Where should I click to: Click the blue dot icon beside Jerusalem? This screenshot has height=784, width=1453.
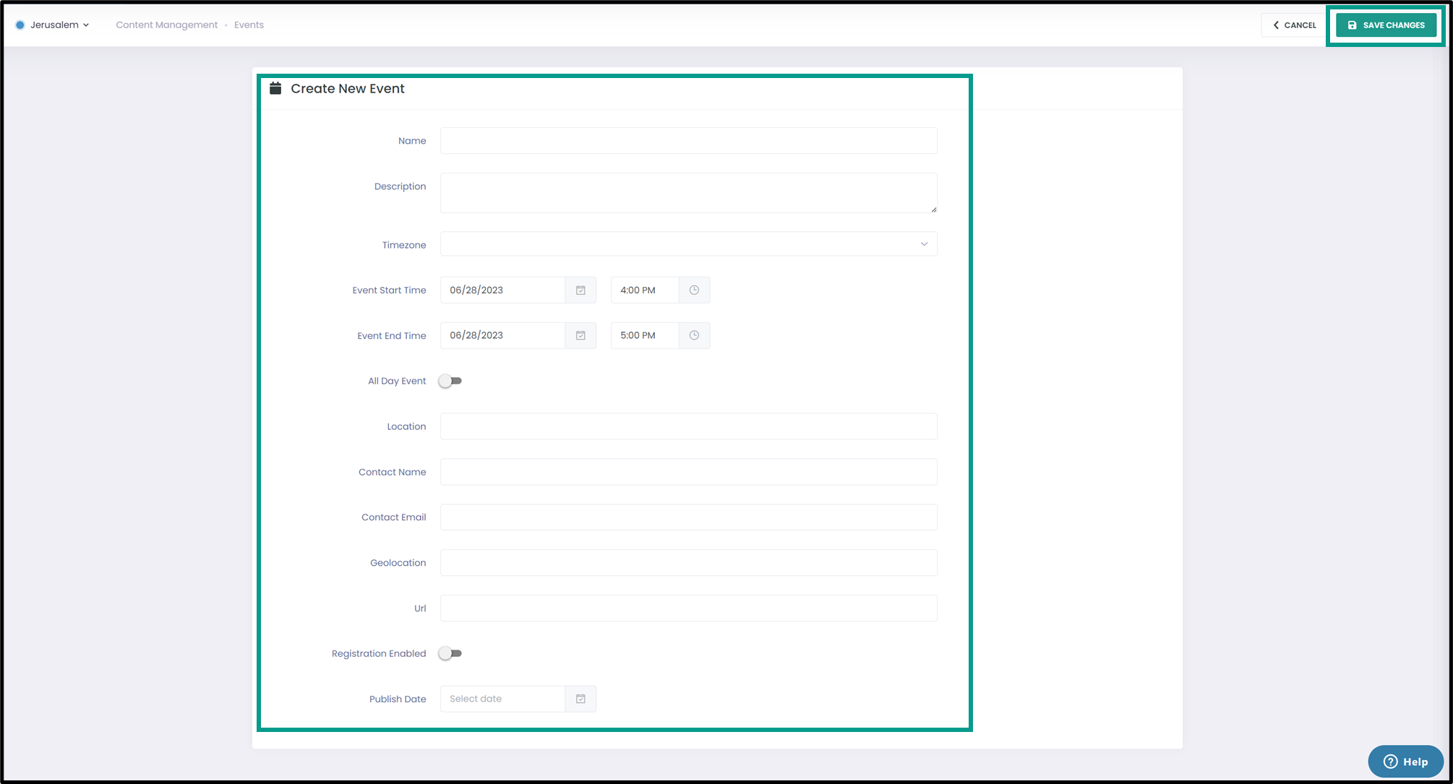pyautogui.click(x=20, y=25)
